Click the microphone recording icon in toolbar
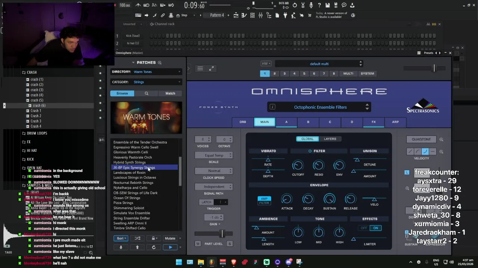The height and width of the screenshot is (268, 478). 311,5
